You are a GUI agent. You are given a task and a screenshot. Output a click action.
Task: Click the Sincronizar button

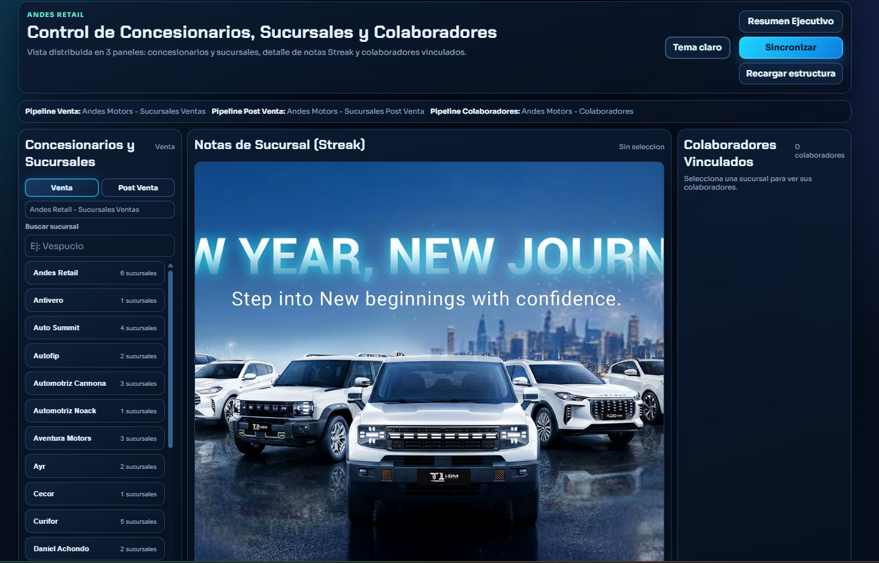(790, 47)
